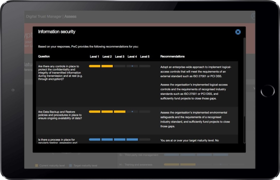Click the Level 4 target dot in encryption row

132,66
